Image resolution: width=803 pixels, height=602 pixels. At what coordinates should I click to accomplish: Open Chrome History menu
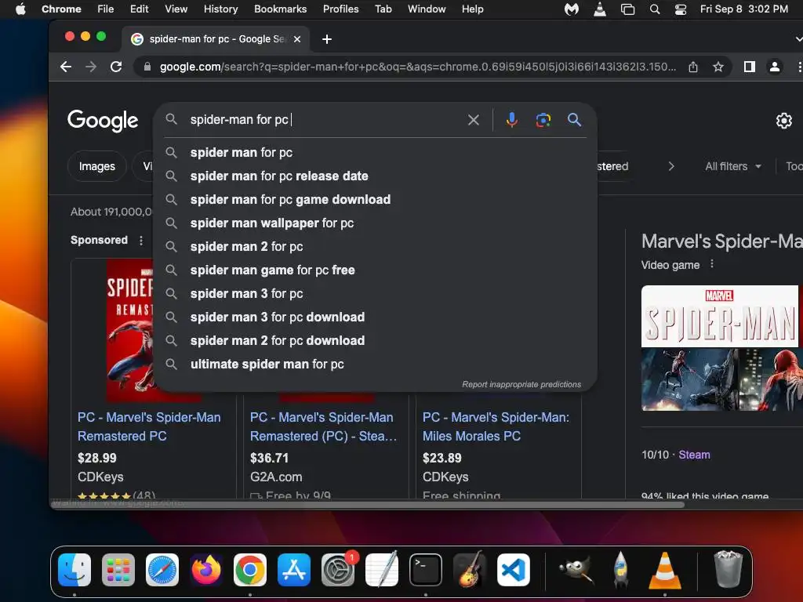(220, 9)
